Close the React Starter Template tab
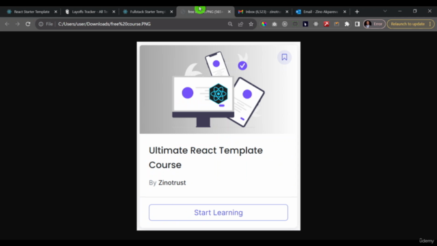 (x=56, y=12)
